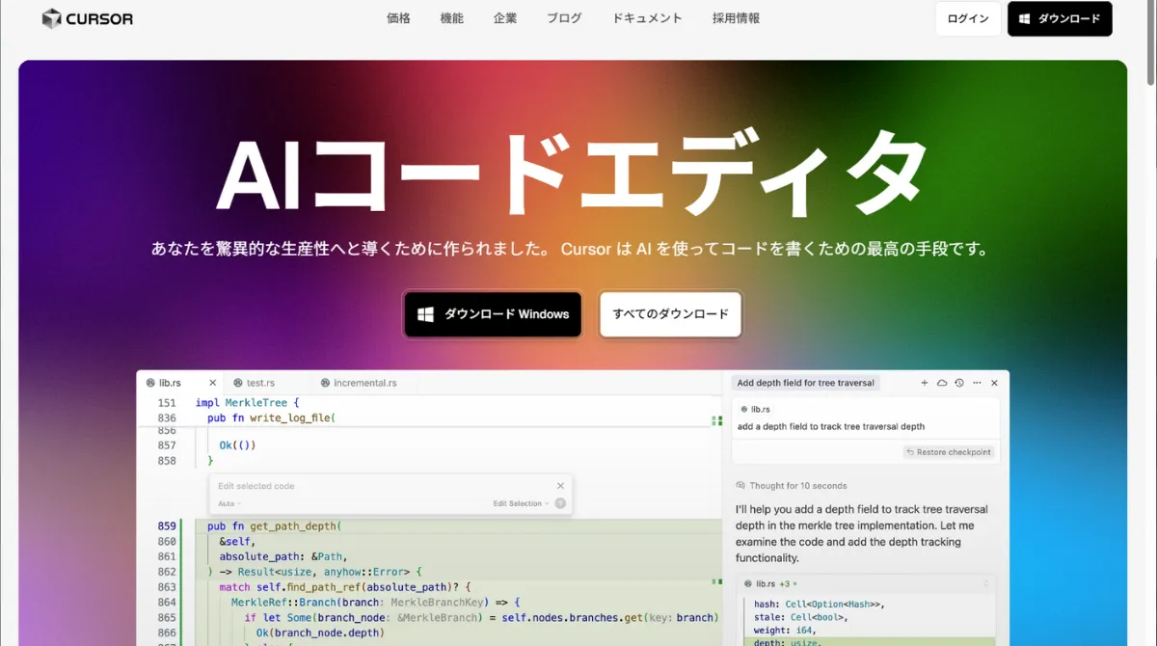
Task: Click the 'impl MerkleTree {' code line
Action: point(248,403)
